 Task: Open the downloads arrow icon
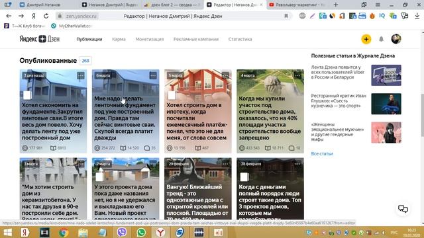pyautogui.click(x=417, y=16)
